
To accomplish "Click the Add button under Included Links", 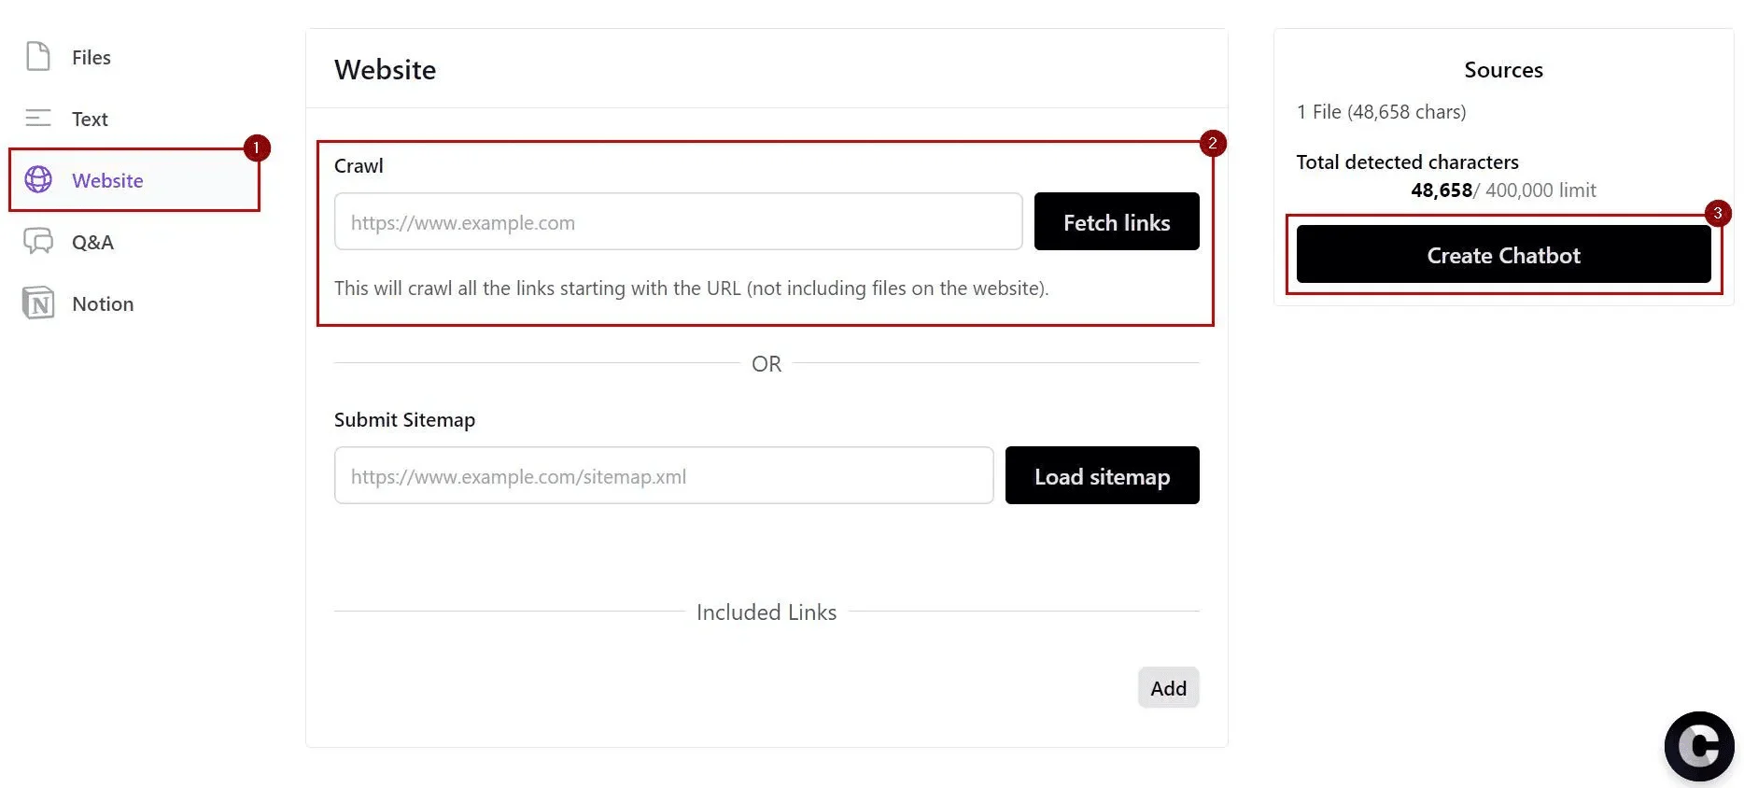I will pos(1168,688).
